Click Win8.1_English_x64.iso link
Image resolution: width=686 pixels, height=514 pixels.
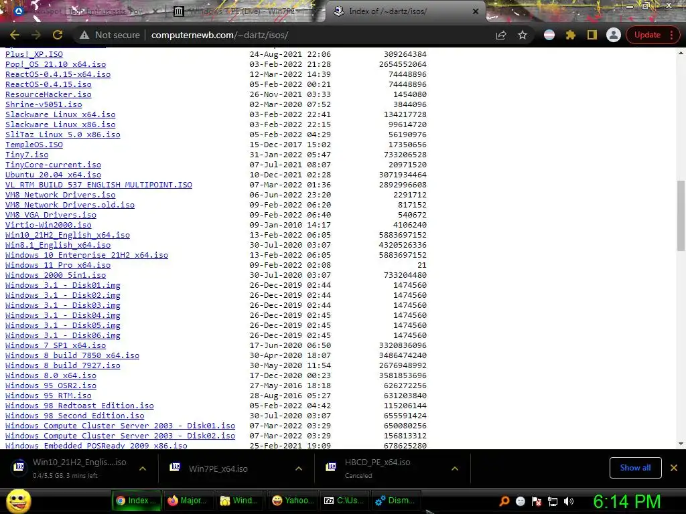tap(58, 245)
